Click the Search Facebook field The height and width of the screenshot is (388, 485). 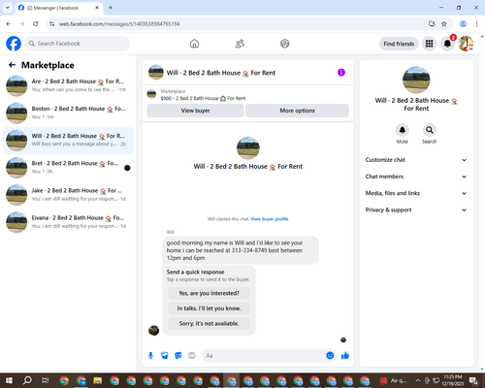[78, 44]
